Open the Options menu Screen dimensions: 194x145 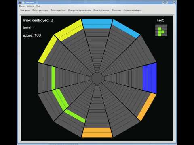coord(30,6)
